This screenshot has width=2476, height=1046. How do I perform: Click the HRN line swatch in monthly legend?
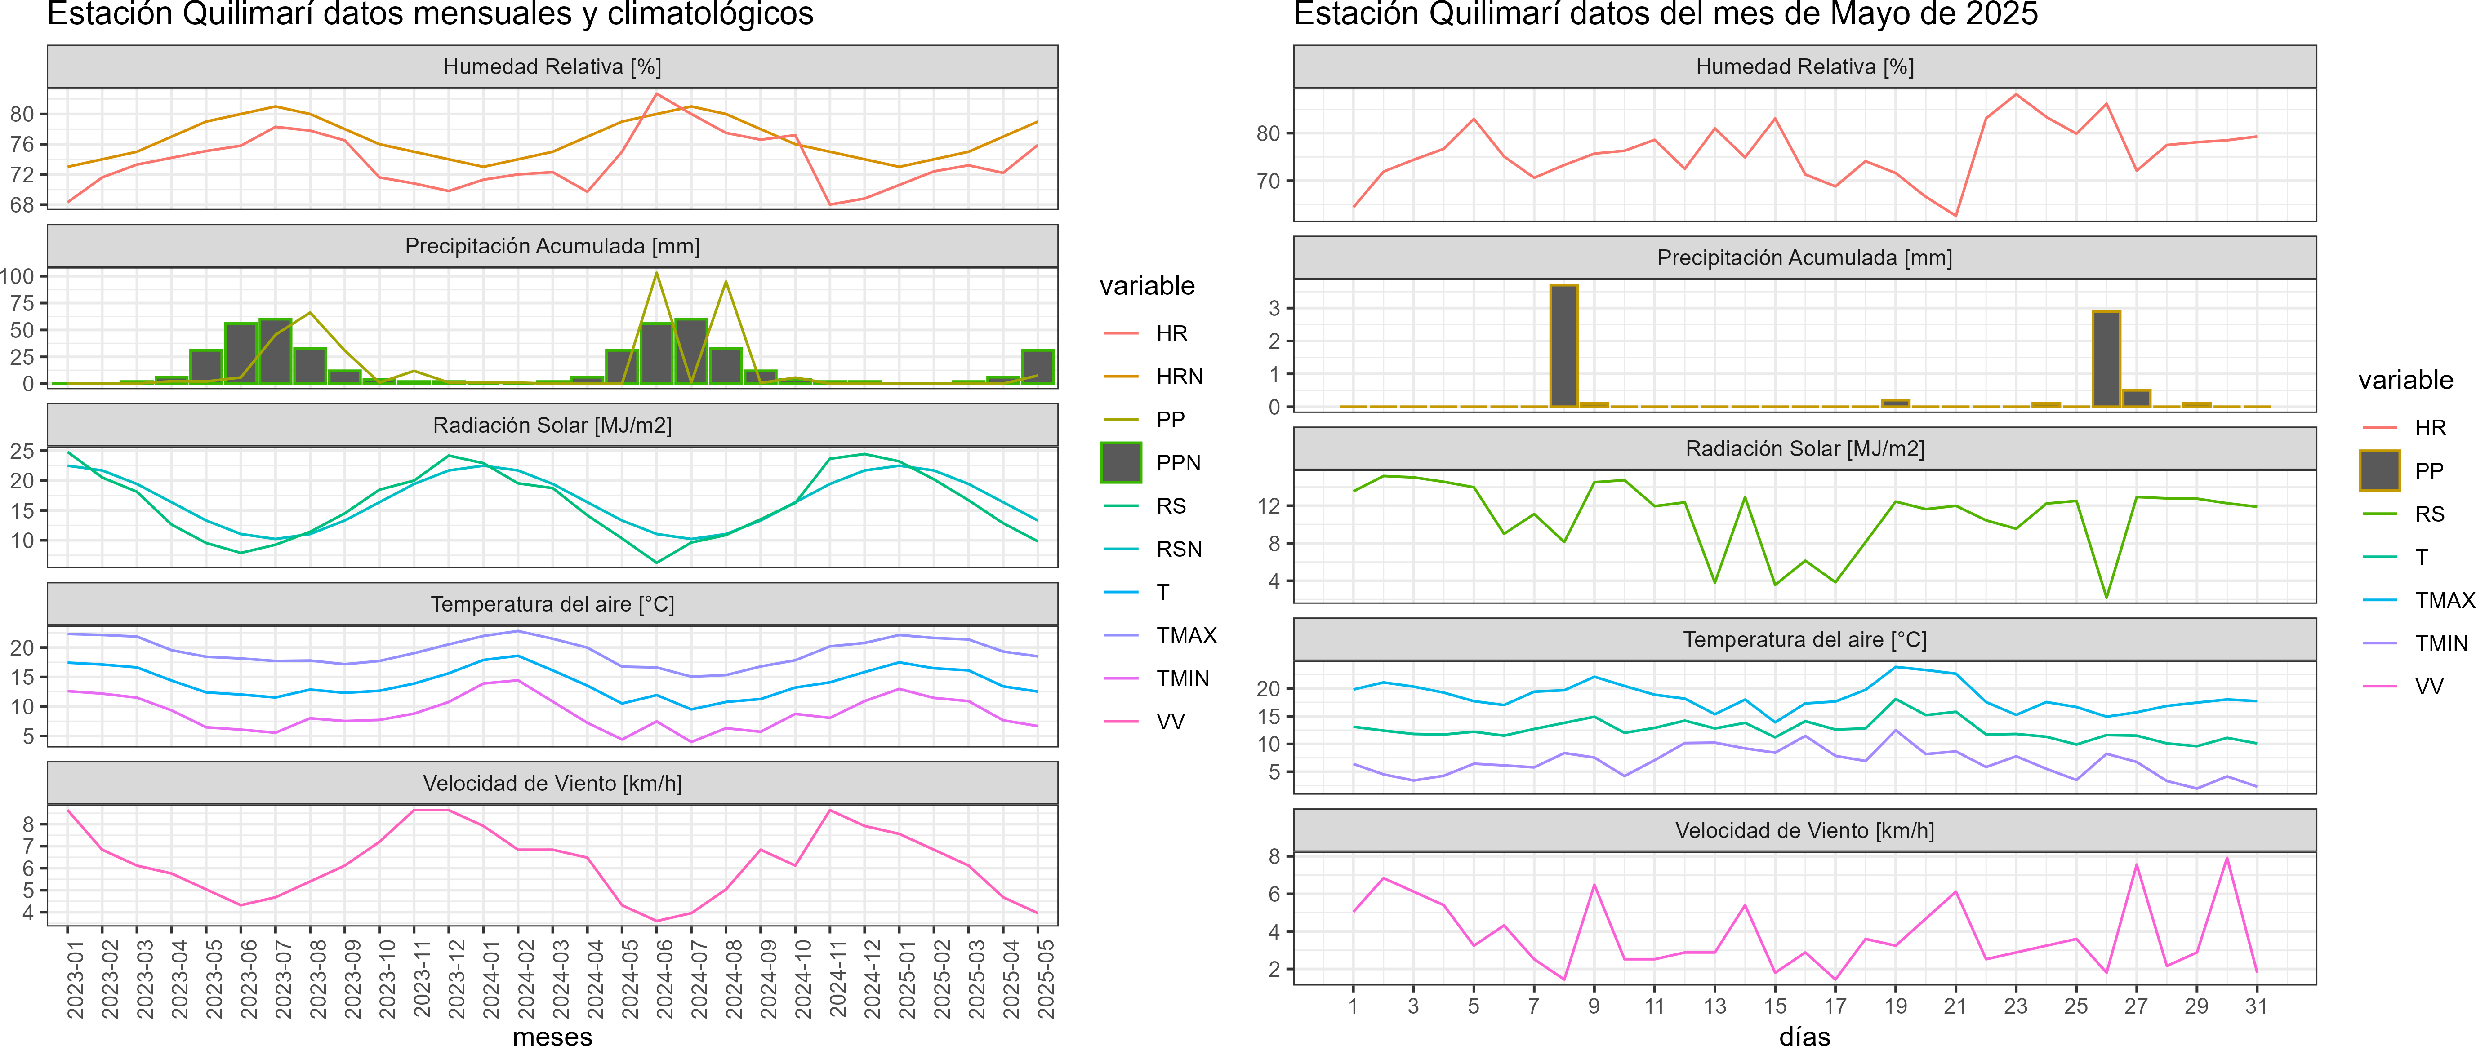(x=1121, y=377)
